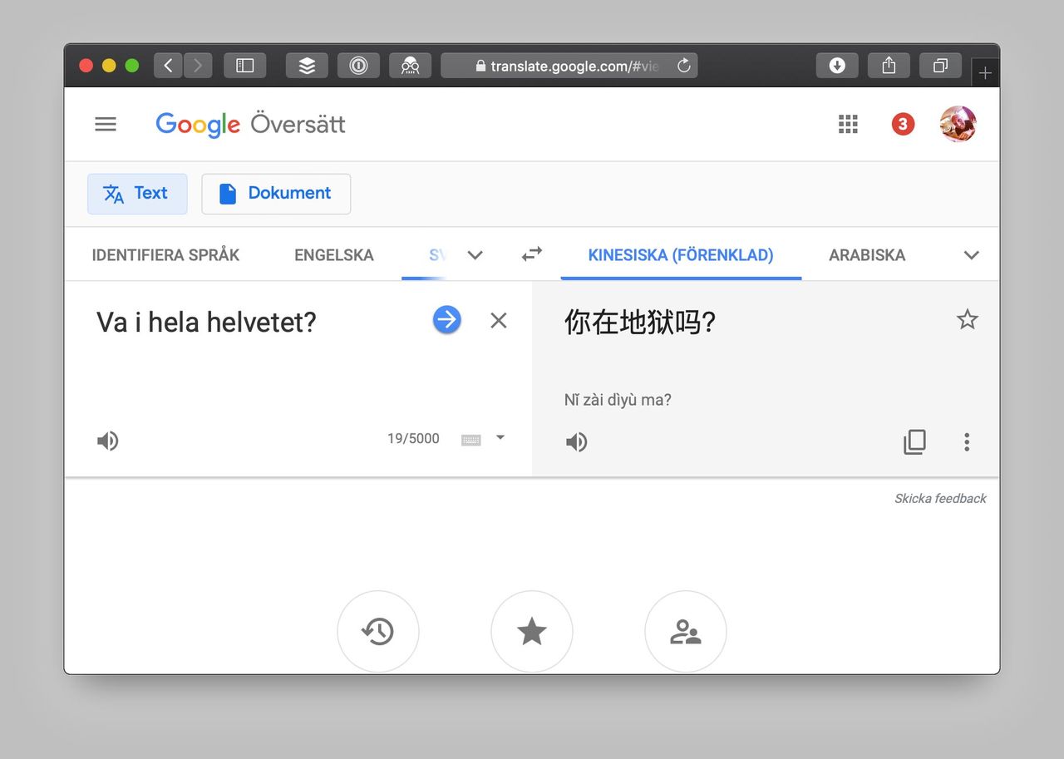Screen dimensions: 1064x759
Task: Copy the translation
Action: [x=914, y=441]
